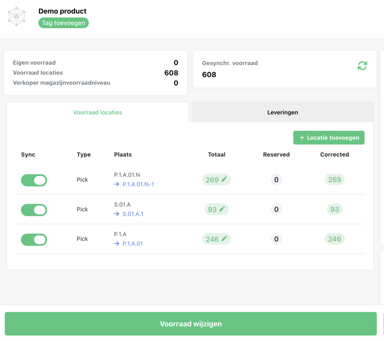Image resolution: width=384 pixels, height=341 pixels.
Task: Turn off sync for location P.1.A
Action: click(34, 239)
